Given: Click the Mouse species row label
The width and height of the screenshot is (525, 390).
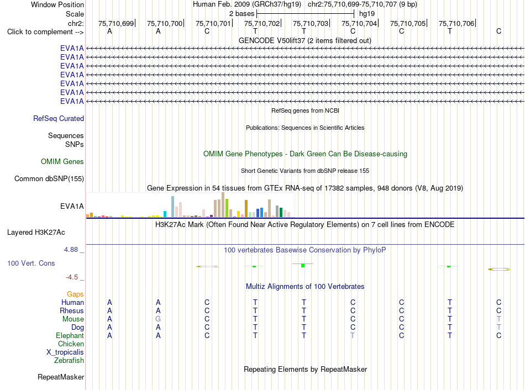Looking at the screenshot, I should pyautogui.click(x=73, y=319).
